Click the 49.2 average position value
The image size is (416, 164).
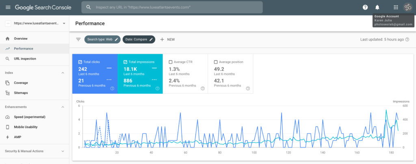tap(219, 69)
